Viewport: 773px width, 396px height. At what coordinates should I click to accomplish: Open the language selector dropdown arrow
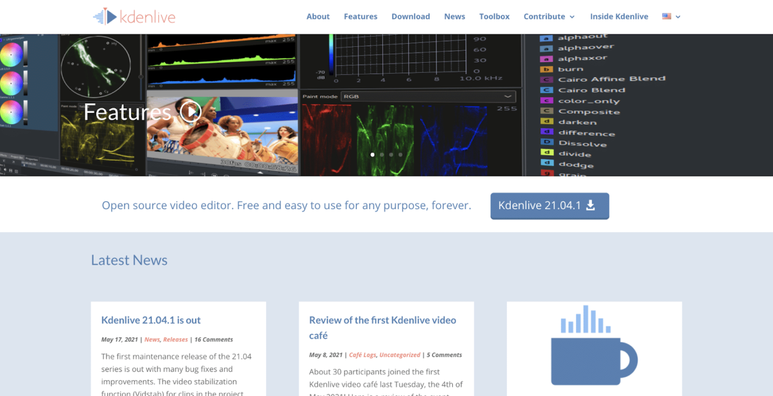[678, 17]
